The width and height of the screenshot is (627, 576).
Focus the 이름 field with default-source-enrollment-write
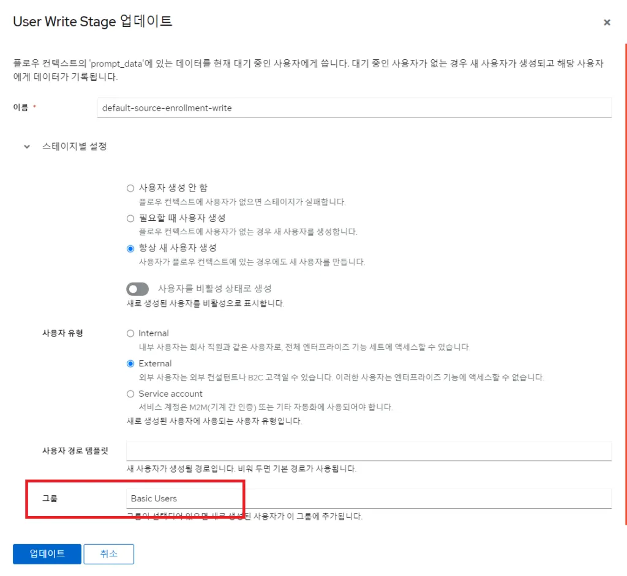(354, 108)
